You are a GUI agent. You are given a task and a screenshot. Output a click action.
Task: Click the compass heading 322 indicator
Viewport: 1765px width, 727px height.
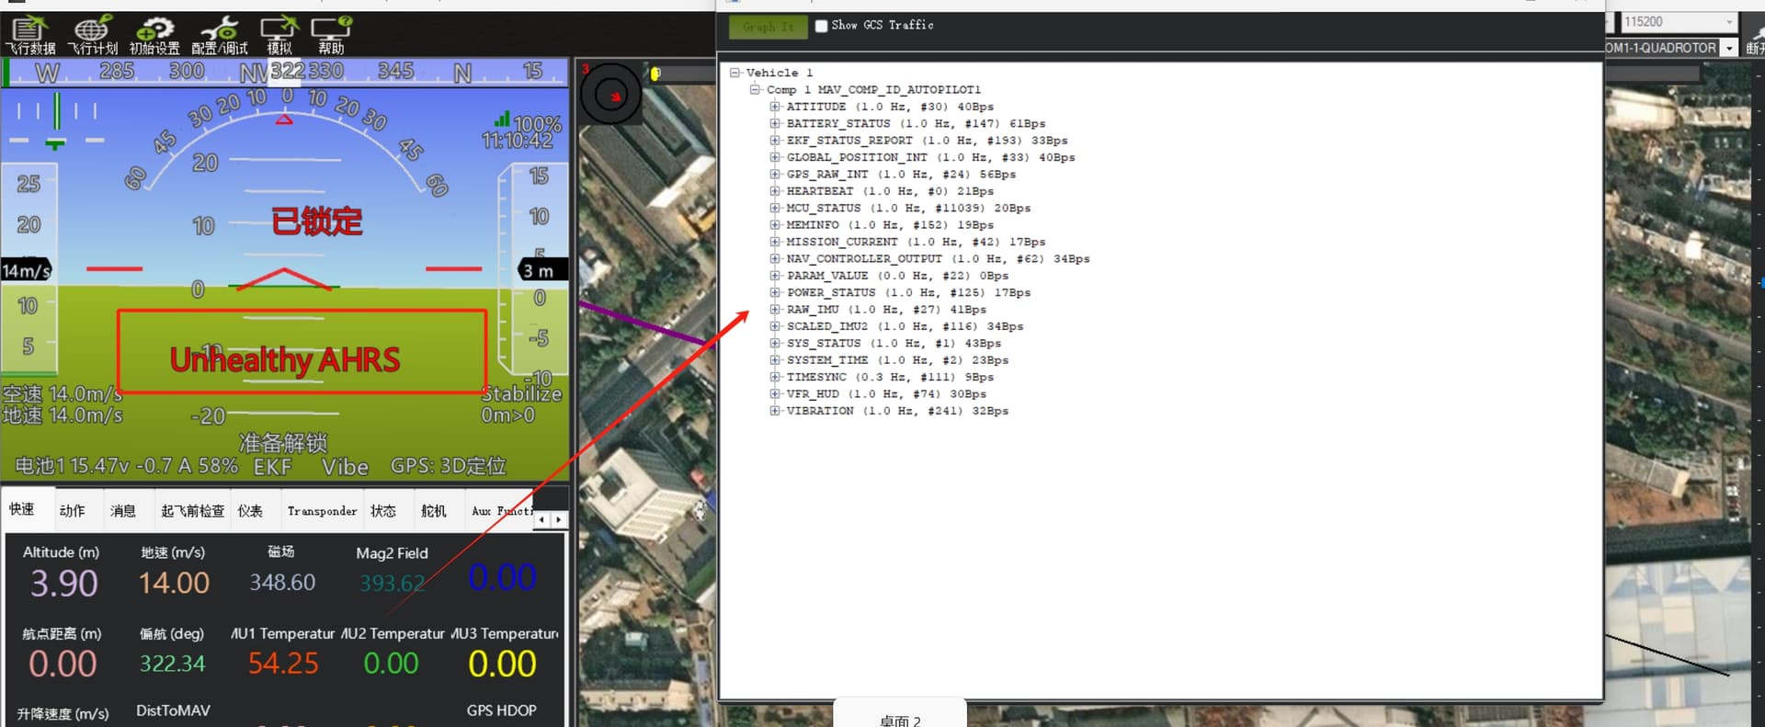(x=288, y=71)
